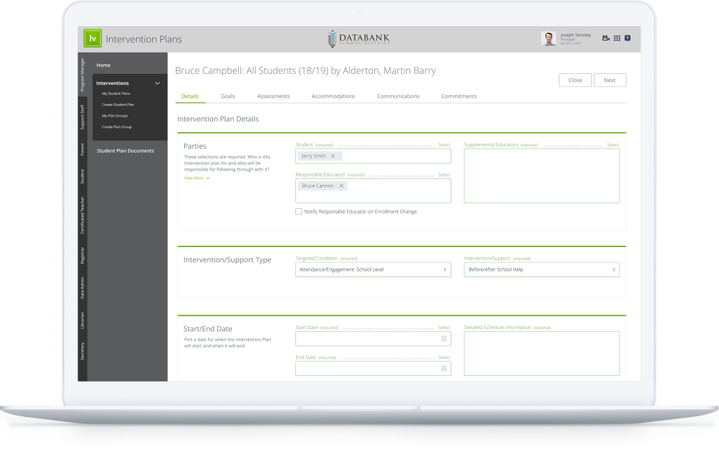This screenshot has height=453, width=719.
Task: Switch to the Accommodations tab
Action: point(333,96)
